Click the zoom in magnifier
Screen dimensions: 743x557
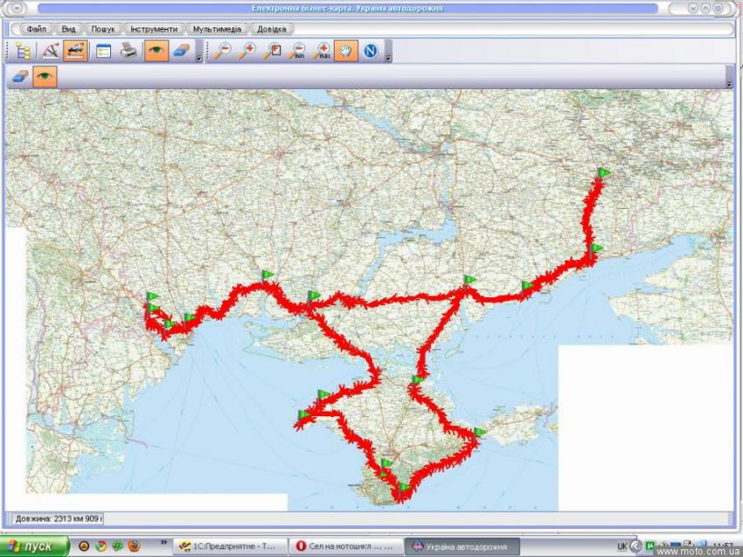pos(247,51)
